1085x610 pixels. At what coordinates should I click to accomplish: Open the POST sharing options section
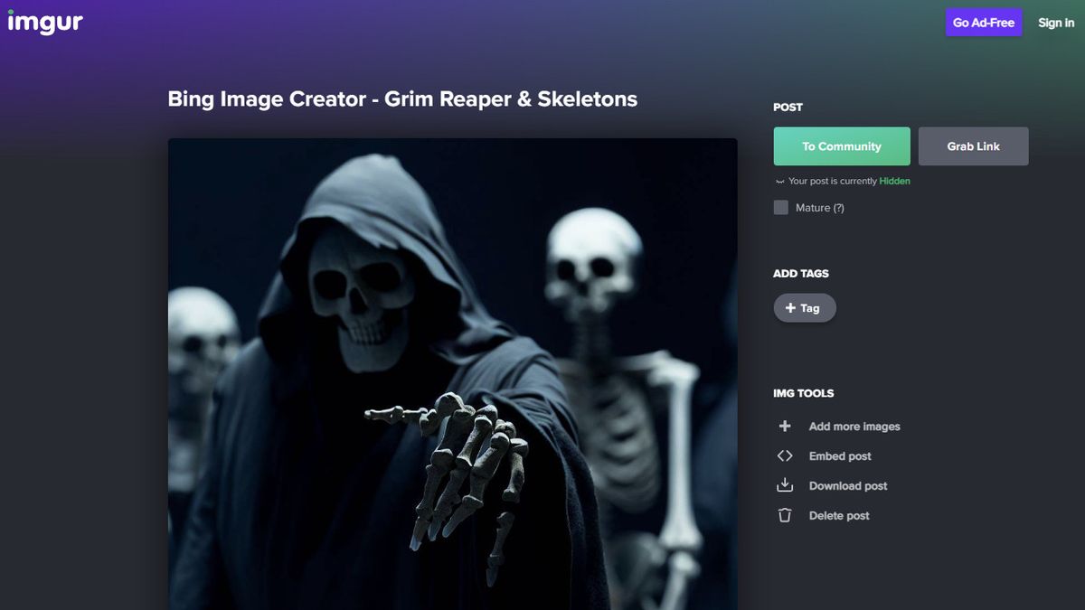click(x=787, y=107)
